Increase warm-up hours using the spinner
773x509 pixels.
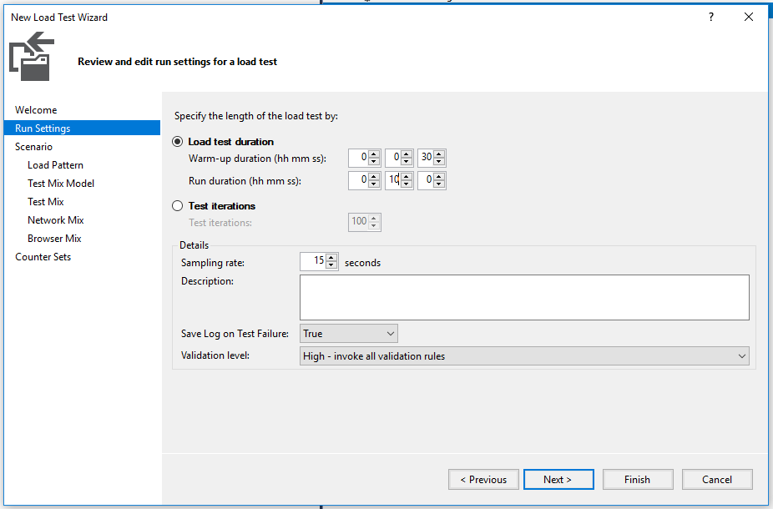(x=375, y=154)
